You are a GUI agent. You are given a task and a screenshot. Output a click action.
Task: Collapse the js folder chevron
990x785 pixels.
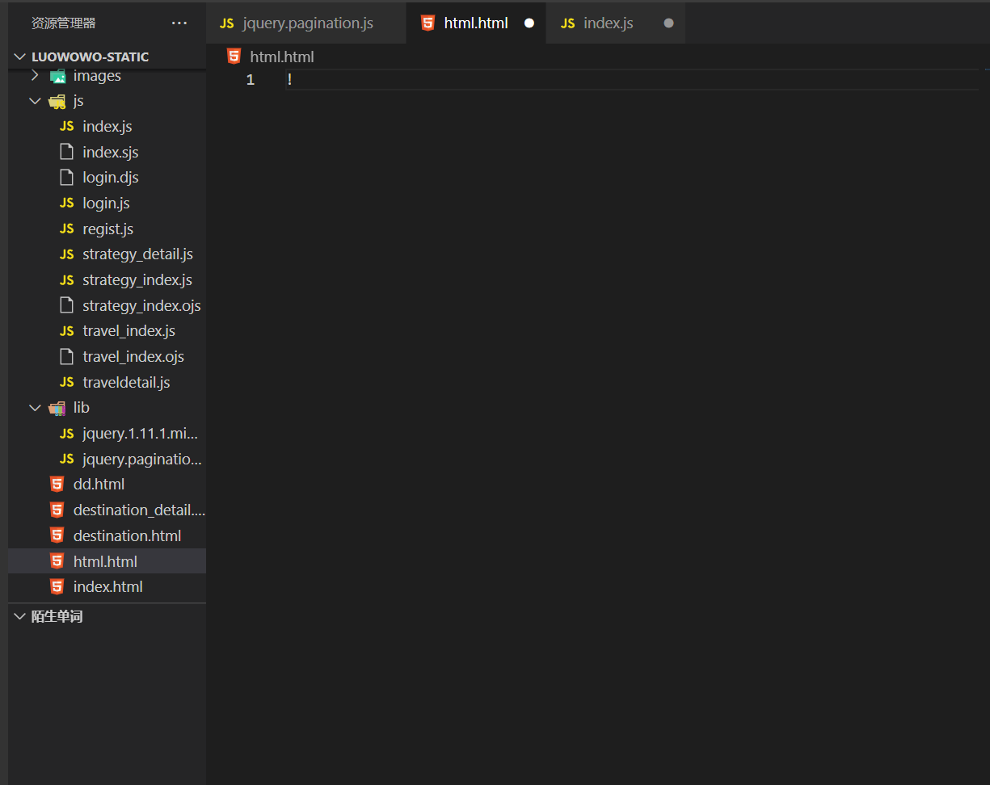click(x=34, y=101)
